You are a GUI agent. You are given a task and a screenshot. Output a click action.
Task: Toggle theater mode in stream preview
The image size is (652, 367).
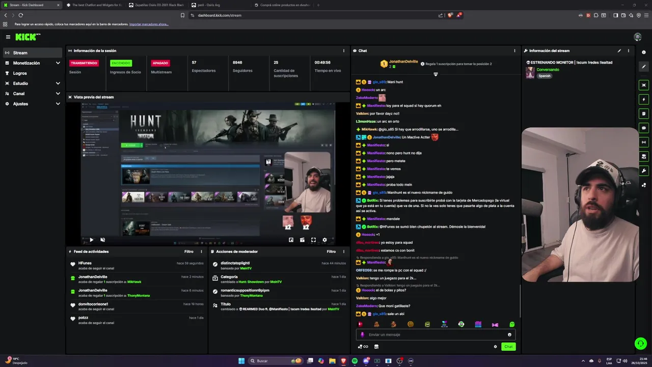302,240
